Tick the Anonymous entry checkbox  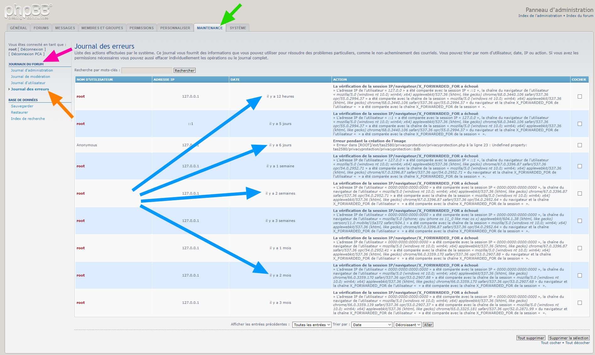[580, 145]
